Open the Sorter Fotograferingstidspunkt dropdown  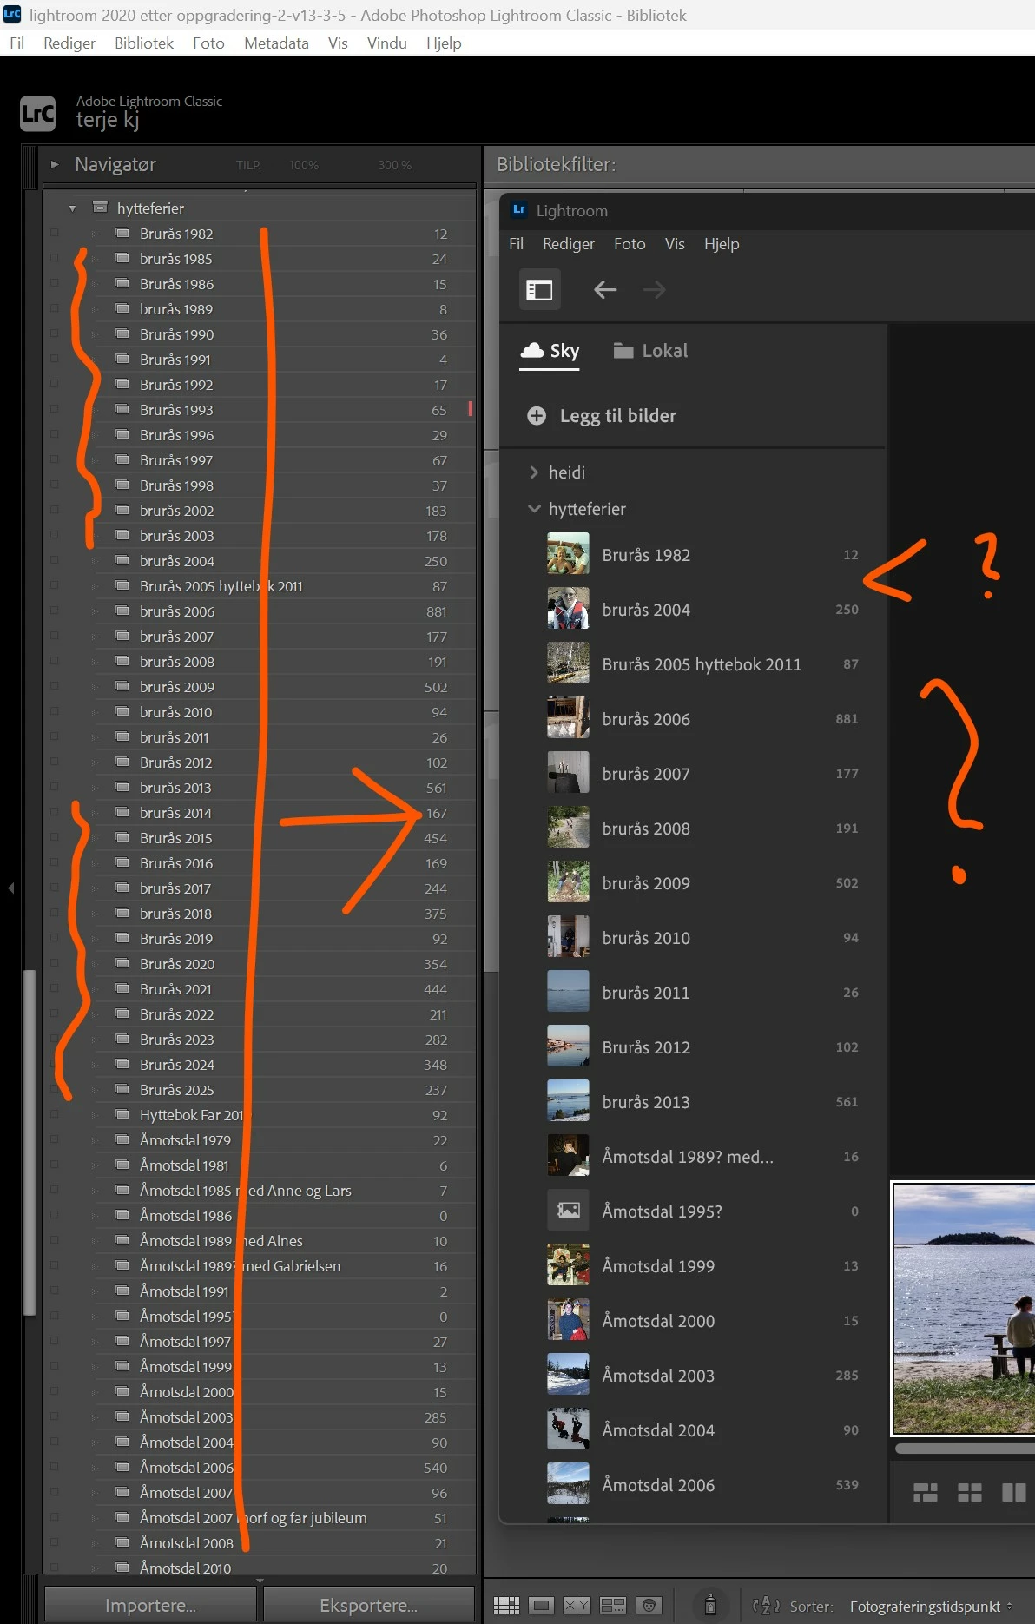pos(931,1607)
